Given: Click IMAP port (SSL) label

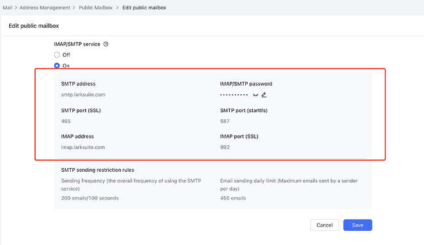Looking at the screenshot, I should pos(239,136).
